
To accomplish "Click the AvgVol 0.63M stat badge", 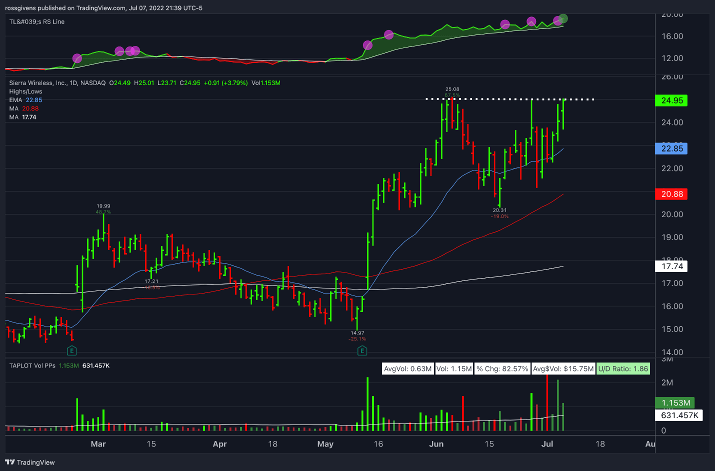I will (408, 368).
